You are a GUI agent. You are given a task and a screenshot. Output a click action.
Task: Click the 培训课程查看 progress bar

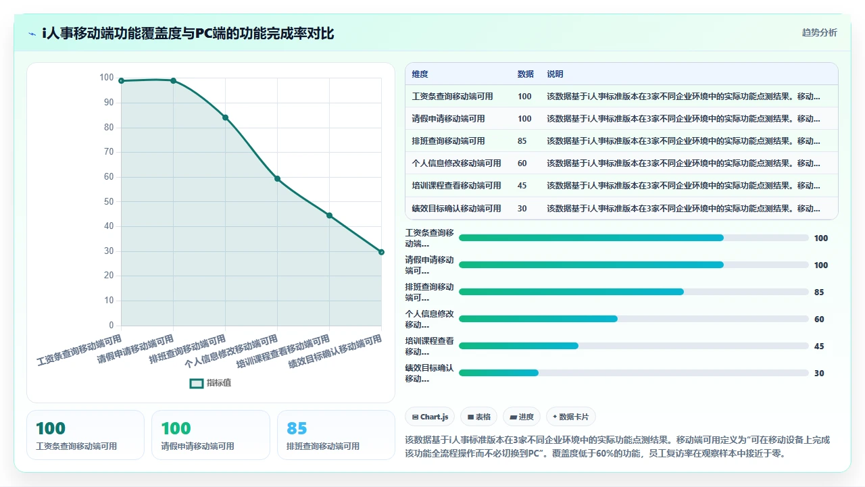click(x=634, y=346)
